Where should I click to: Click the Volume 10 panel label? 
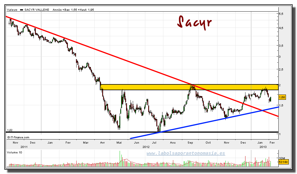coord(14,152)
